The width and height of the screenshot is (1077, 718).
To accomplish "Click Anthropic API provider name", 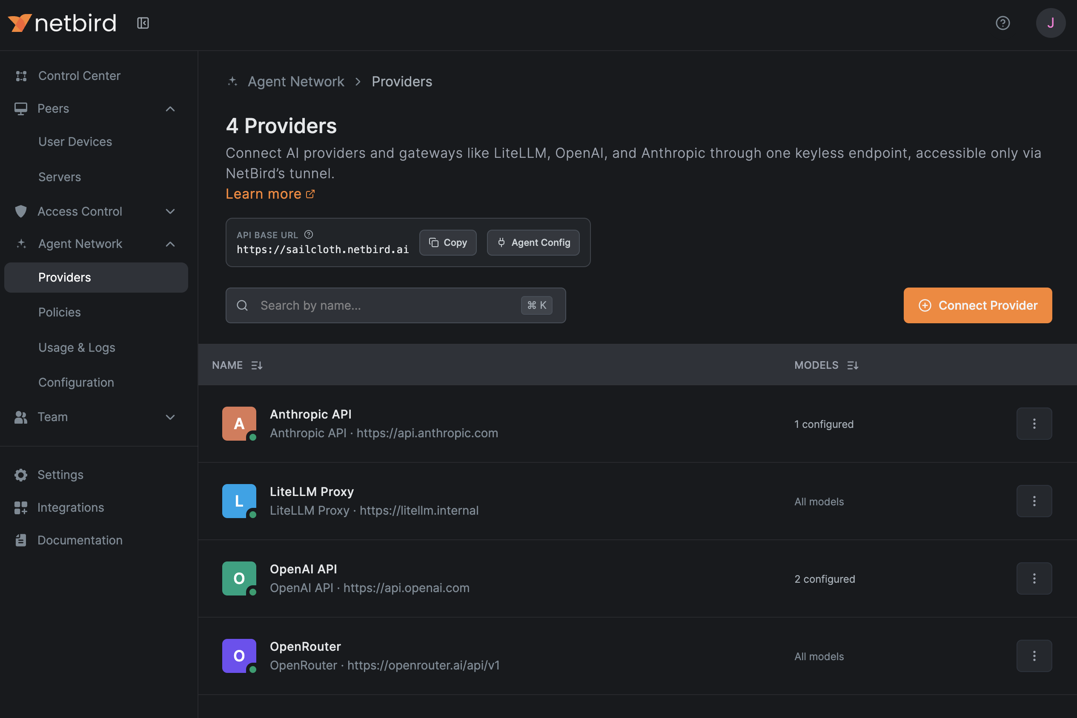I will pyautogui.click(x=311, y=414).
